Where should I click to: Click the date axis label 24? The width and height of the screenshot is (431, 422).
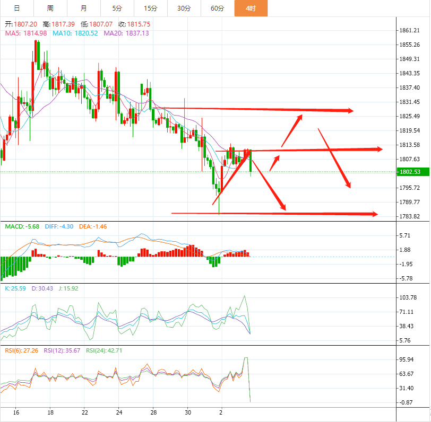[x=119, y=412]
